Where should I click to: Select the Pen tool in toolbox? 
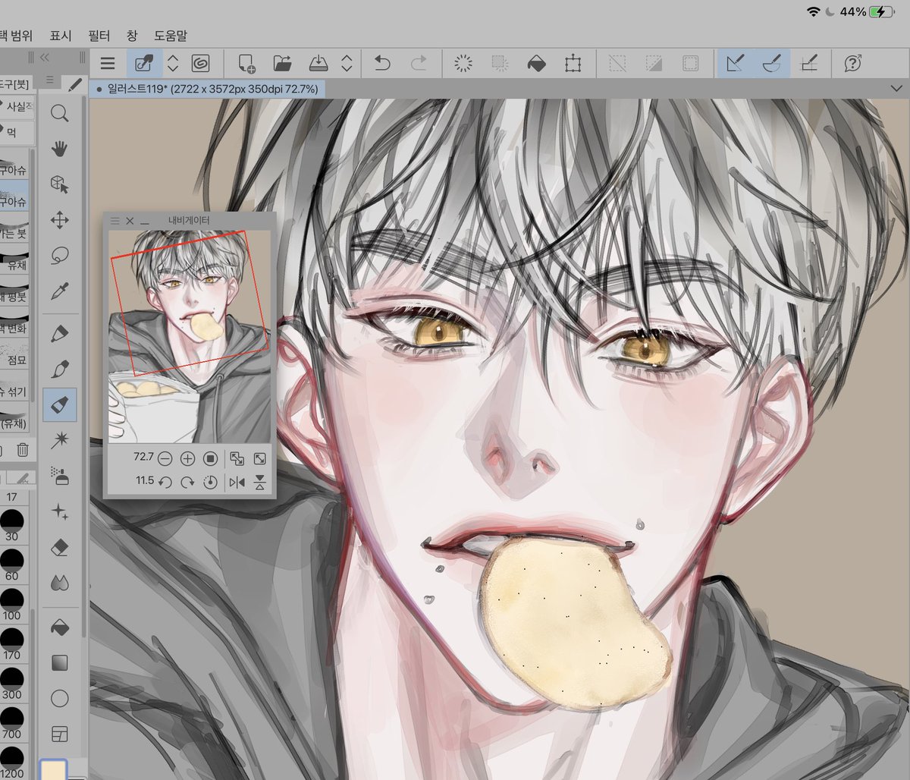pos(59,333)
